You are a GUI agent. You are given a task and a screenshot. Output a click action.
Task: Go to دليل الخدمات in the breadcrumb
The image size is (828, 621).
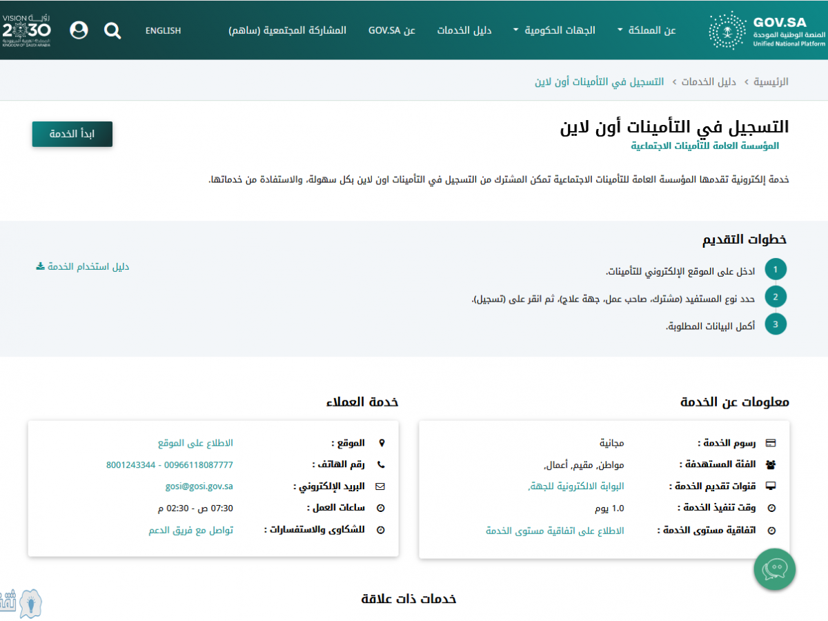709,81
